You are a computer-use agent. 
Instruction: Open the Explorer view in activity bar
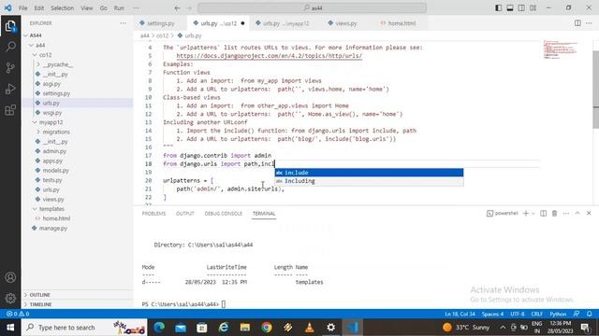pyautogui.click(x=10, y=26)
